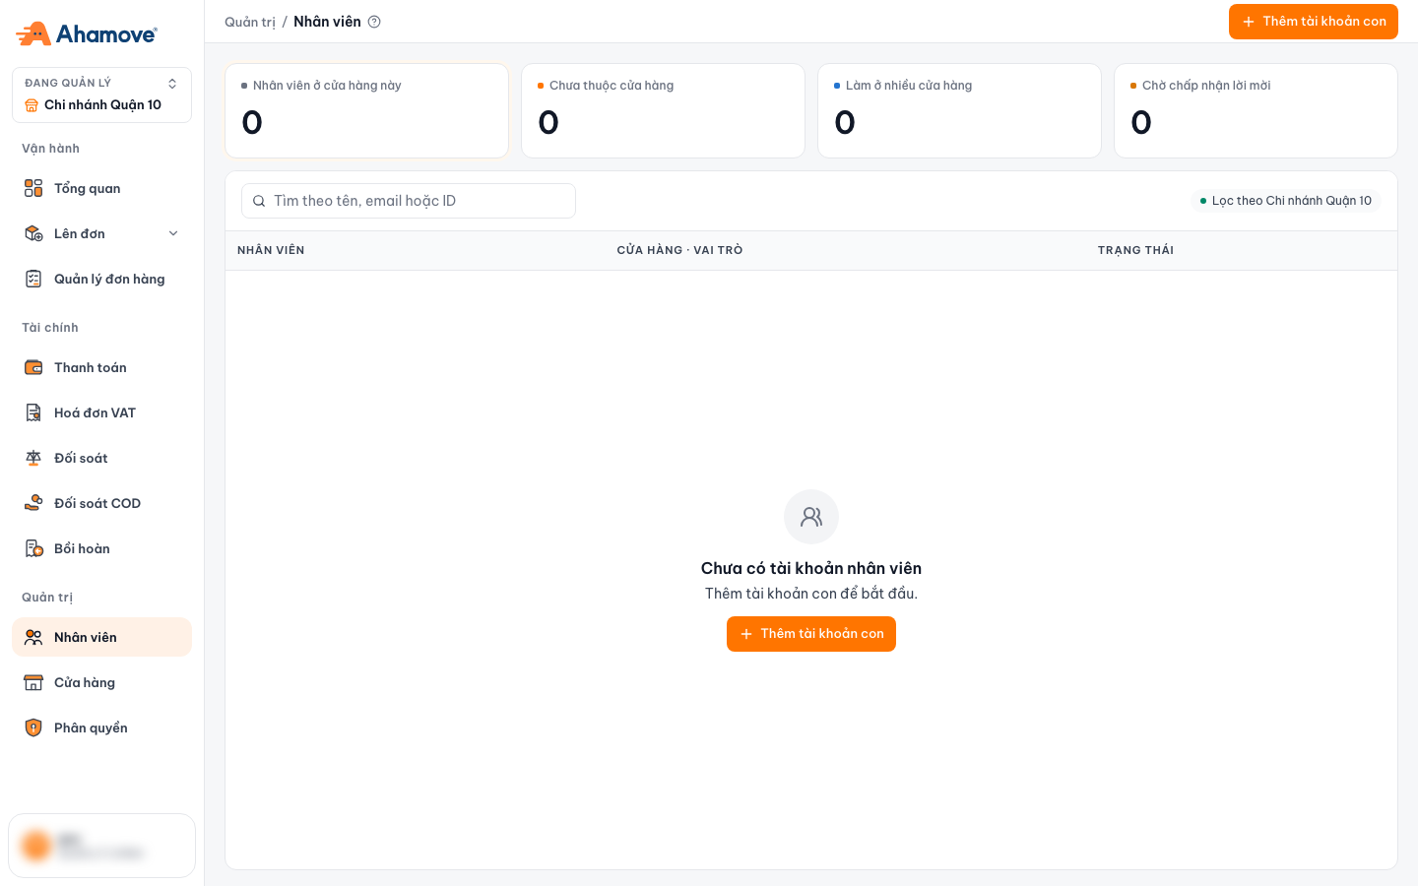
Task: Open Bồi hoàn refund icon
Action: point(33,548)
